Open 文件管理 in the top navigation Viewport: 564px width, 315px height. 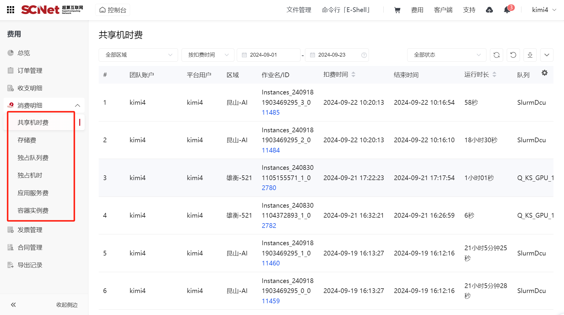tap(299, 10)
